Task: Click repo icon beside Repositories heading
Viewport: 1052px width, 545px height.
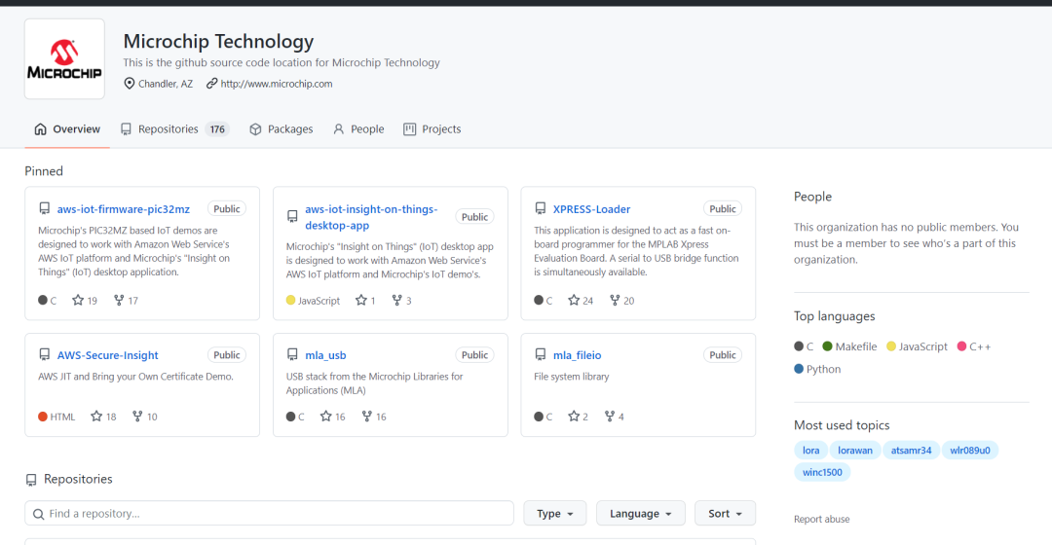Action: tap(31, 479)
